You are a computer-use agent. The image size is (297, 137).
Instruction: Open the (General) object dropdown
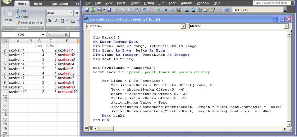click(183, 26)
